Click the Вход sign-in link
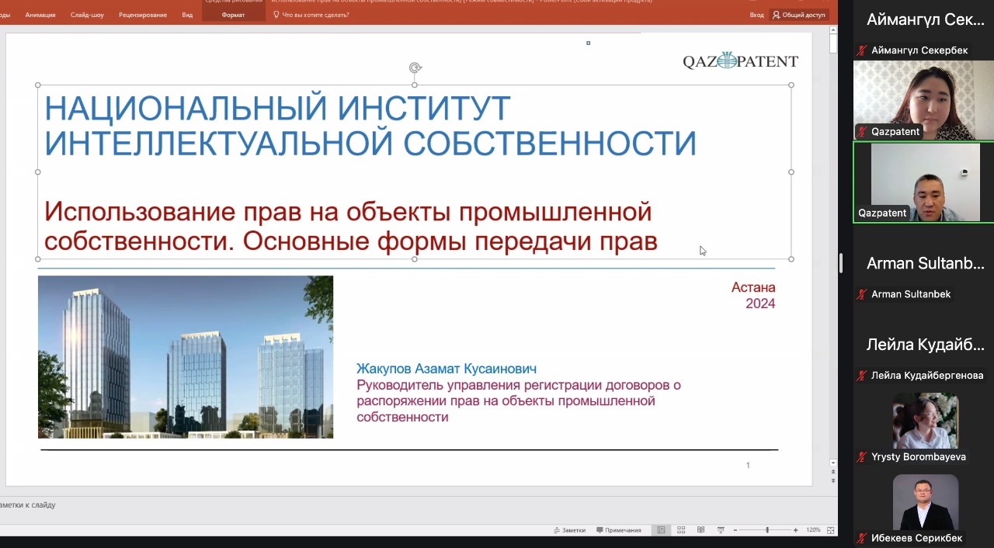The width and height of the screenshot is (994, 548). (x=756, y=15)
